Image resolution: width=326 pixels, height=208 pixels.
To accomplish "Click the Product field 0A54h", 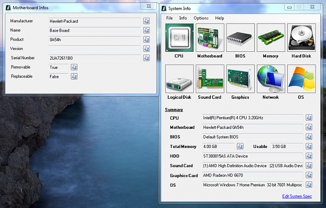I will tap(95, 40).
